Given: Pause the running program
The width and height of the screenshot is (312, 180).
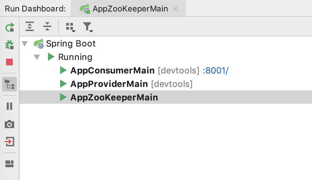Looking at the screenshot, I should pyautogui.click(x=9, y=106).
